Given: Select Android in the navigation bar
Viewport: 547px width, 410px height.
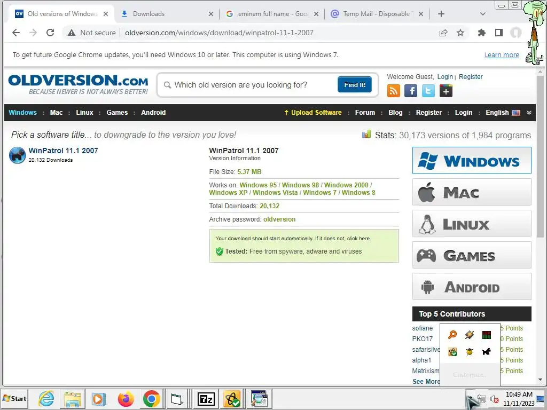Looking at the screenshot, I should coord(153,113).
